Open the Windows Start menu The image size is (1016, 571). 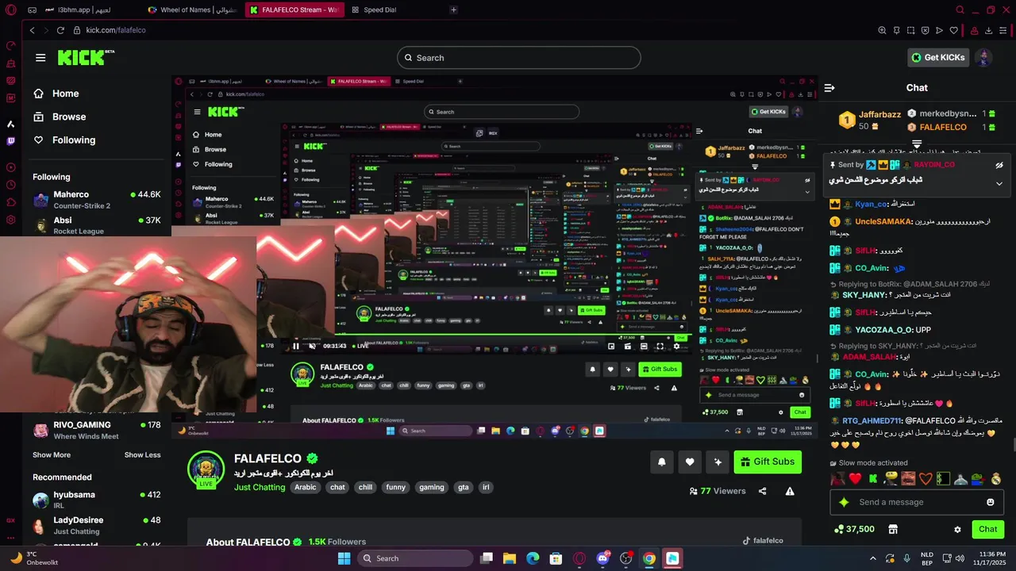(x=344, y=558)
